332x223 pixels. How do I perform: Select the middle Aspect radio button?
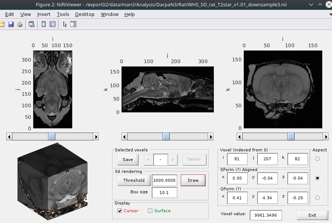(x=317, y=177)
